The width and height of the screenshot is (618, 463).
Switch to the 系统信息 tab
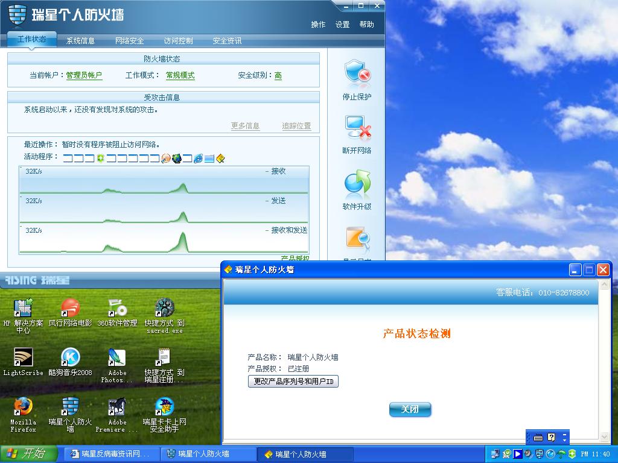pyautogui.click(x=80, y=40)
